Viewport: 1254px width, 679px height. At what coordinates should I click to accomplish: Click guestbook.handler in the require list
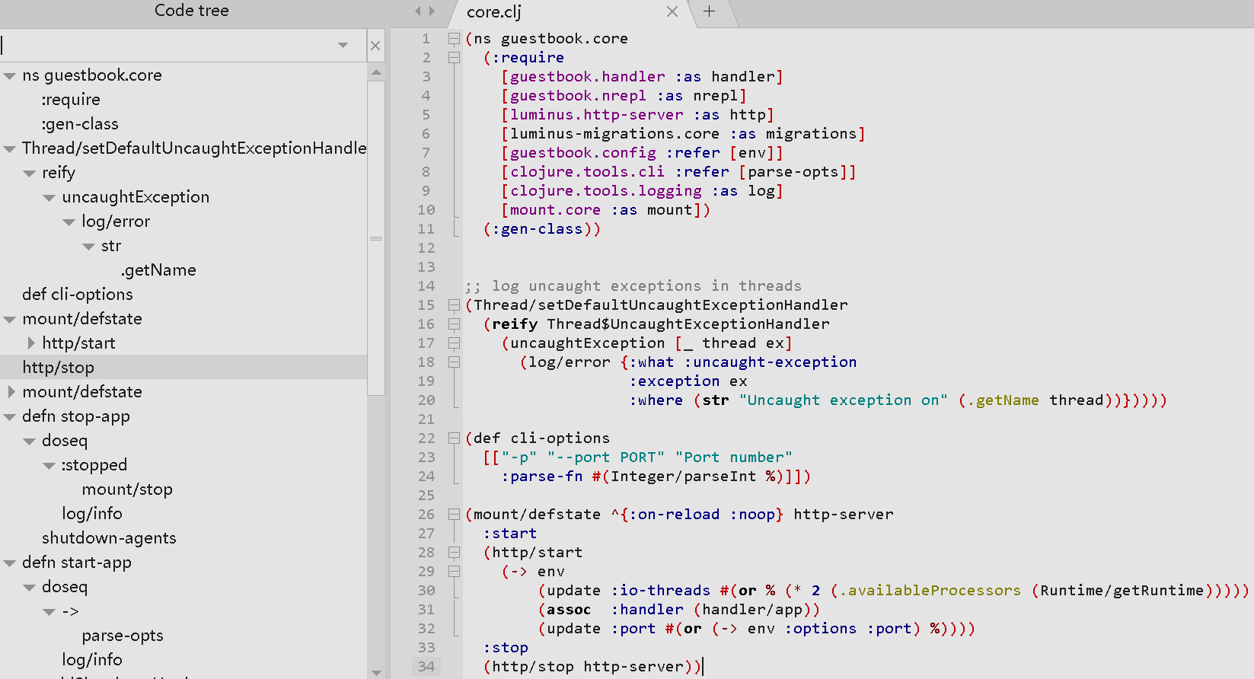(587, 77)
